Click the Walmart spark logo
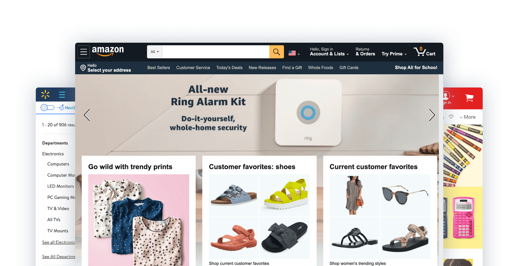Screen dimensions: 514x266 [45, 94]
